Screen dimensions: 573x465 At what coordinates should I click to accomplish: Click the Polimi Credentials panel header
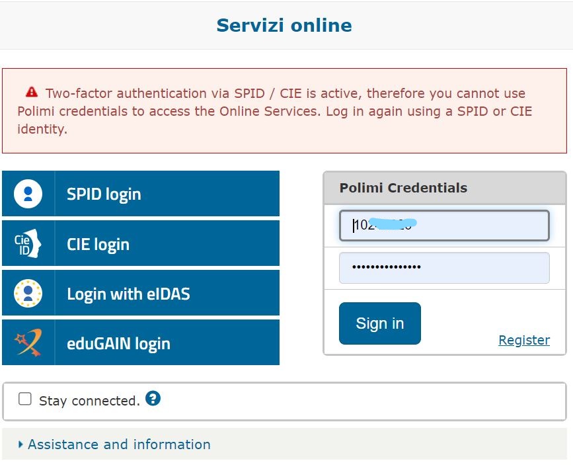pos(445,188)
